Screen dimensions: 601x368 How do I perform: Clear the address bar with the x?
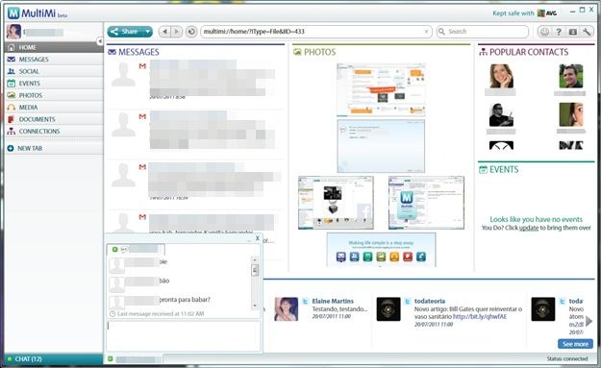coord(426,32)
